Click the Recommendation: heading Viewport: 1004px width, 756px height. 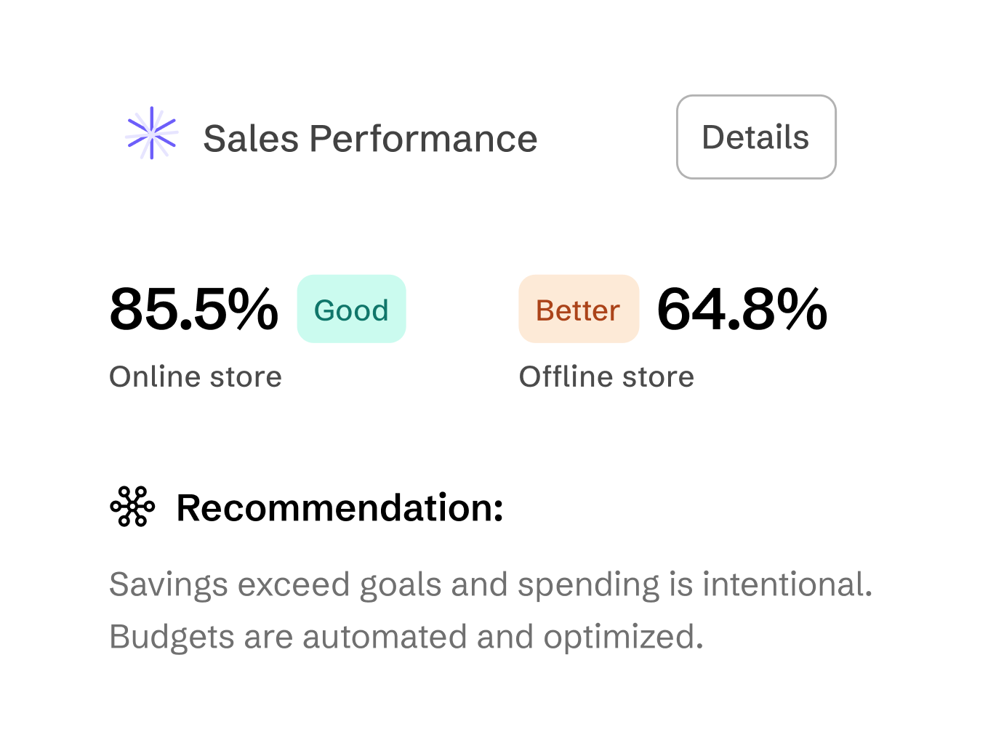pos(340,507)
